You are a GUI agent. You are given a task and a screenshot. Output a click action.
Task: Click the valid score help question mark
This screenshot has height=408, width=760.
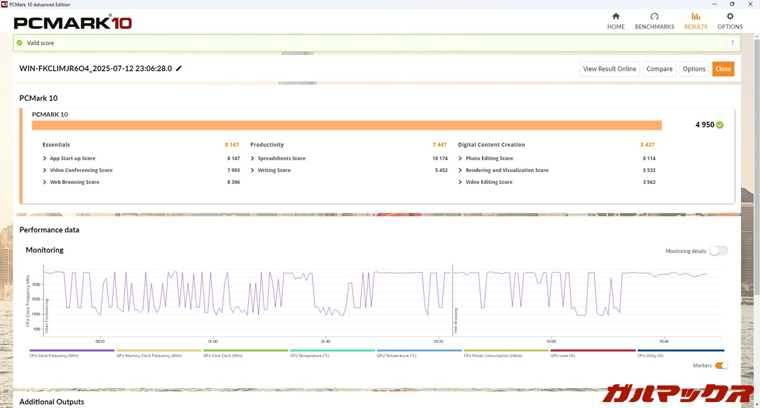[733, 43]
